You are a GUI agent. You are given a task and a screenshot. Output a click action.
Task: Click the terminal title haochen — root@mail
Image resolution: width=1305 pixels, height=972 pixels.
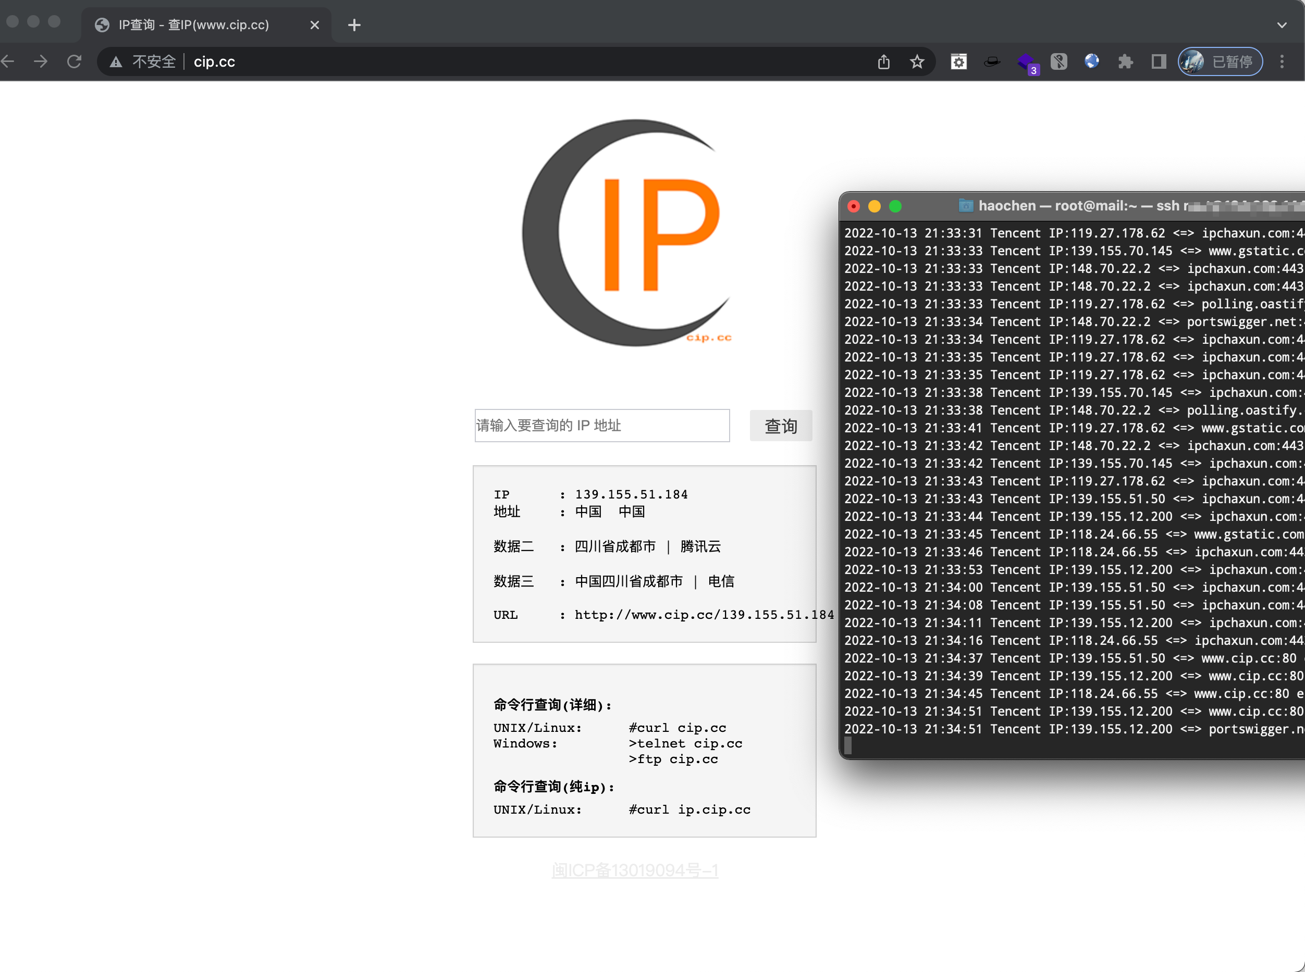pyautogui.click(x=1058, y=206)
